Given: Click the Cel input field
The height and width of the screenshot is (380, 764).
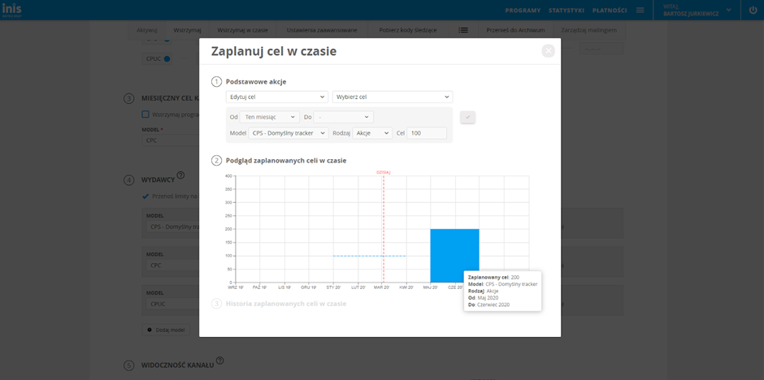Looking at the screenshot, I should tap(427, 133).
